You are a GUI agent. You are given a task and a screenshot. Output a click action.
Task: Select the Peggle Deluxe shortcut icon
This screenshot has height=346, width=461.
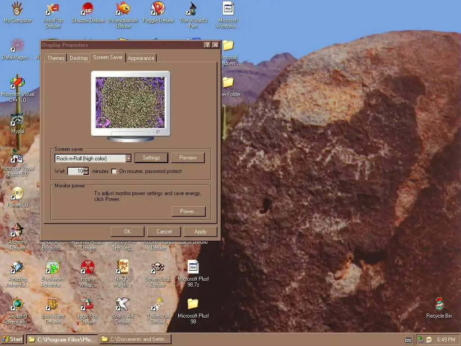(x=158, y=9)
